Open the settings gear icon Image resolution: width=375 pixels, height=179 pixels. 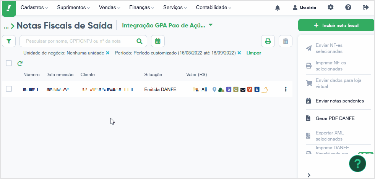point(331,7)
